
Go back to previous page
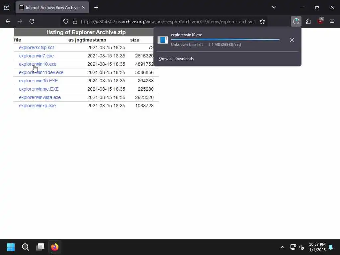coord(8,21)
